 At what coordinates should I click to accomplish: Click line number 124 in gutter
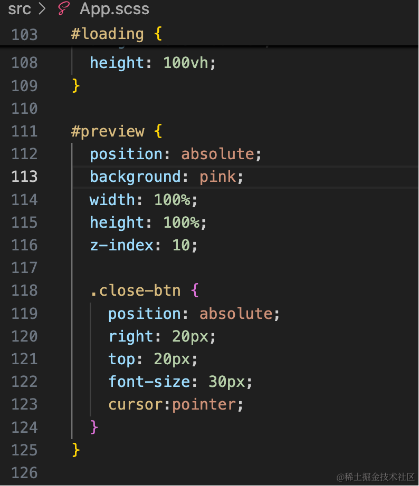pos(24,427)
